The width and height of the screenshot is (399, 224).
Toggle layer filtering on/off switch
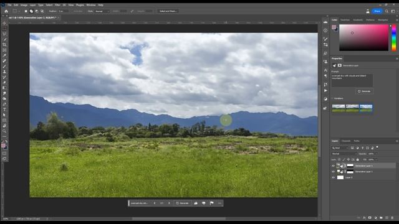pos(377,147)
